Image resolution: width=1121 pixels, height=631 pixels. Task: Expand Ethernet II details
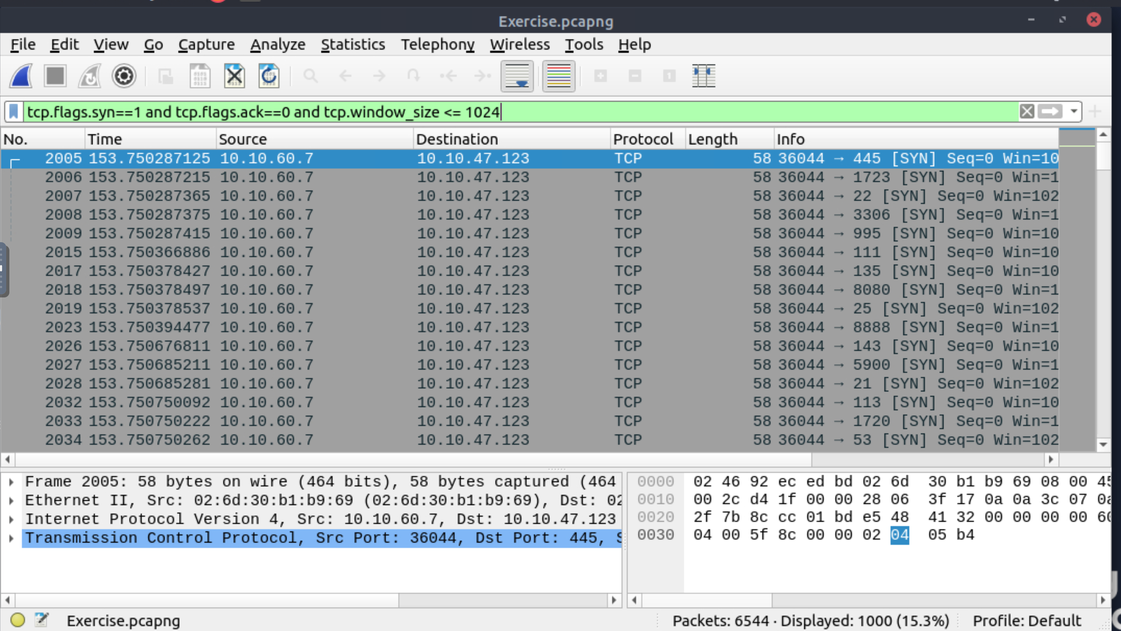coord(11,501)
